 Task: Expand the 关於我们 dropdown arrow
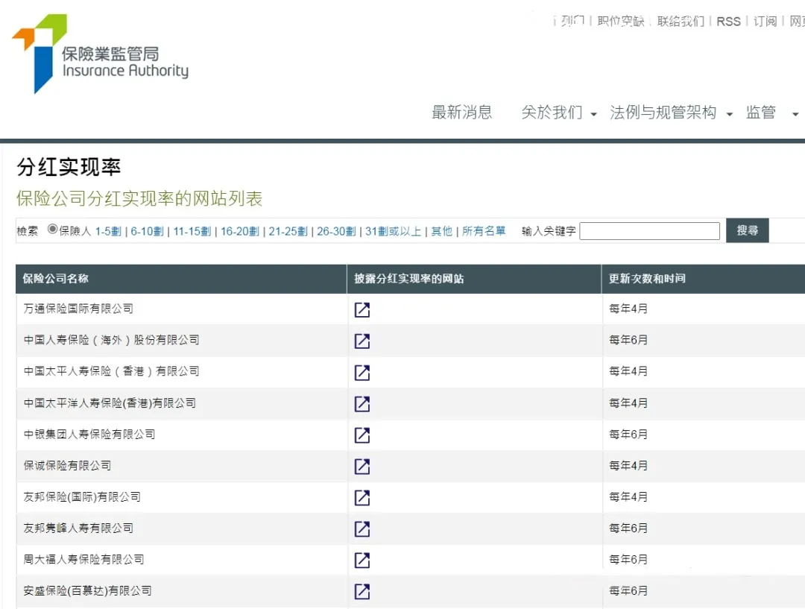pos(593,115)
